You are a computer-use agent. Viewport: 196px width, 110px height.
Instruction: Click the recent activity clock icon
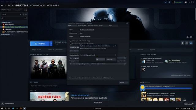pyautogui.click(x=23, y=14)
